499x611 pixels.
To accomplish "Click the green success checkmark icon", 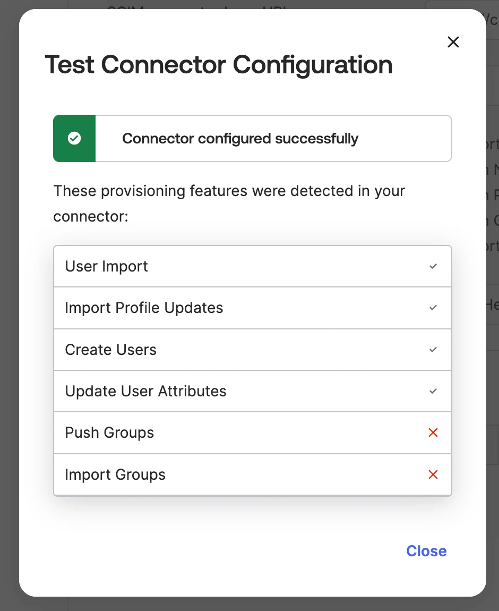I will coord(74,138).
